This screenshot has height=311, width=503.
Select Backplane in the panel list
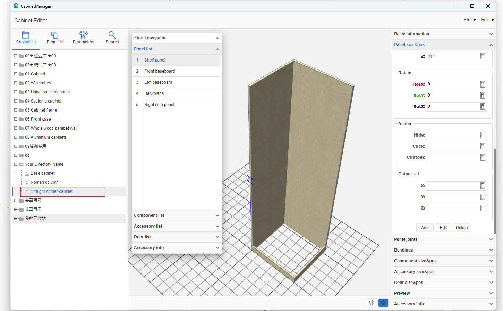154,93
